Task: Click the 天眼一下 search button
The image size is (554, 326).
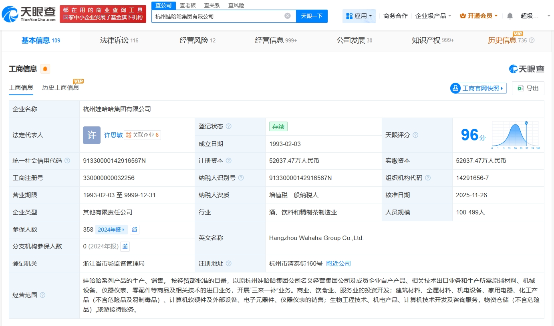Action: tap(312, 16)
